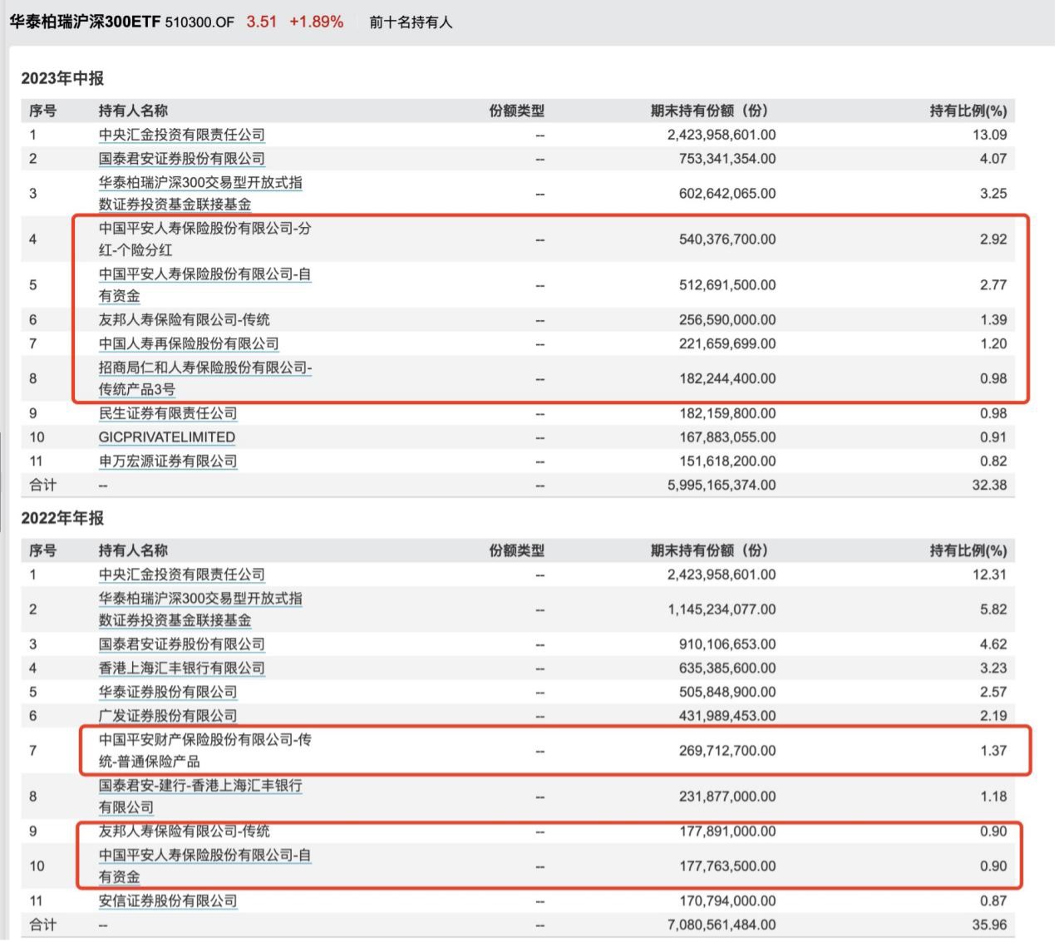Open 国泰君安证券股份有限公司 link in 2023年中报 table

tap(181, 159)
